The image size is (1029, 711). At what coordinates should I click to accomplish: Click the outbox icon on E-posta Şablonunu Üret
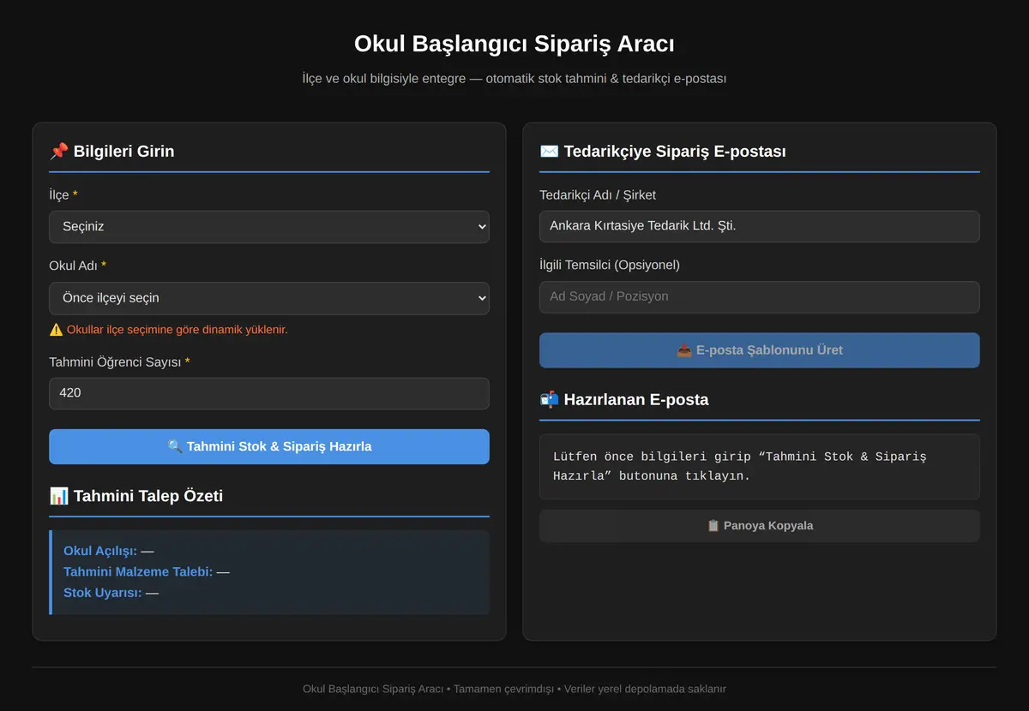[x=684, y=350]
